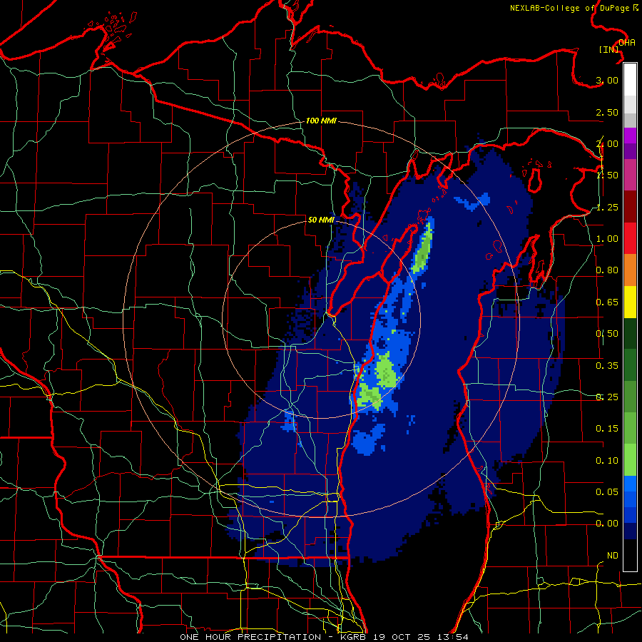Click the [IN] units label
Image resolution: width=642 pixels, height=642 pixels.
(x=608, y=49)
